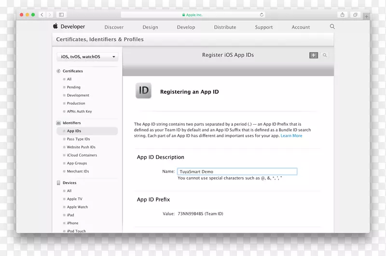Add a new App ID with the plus icon
The height and width of the screenshot is (256, 386).
click(x=313, y=55)
